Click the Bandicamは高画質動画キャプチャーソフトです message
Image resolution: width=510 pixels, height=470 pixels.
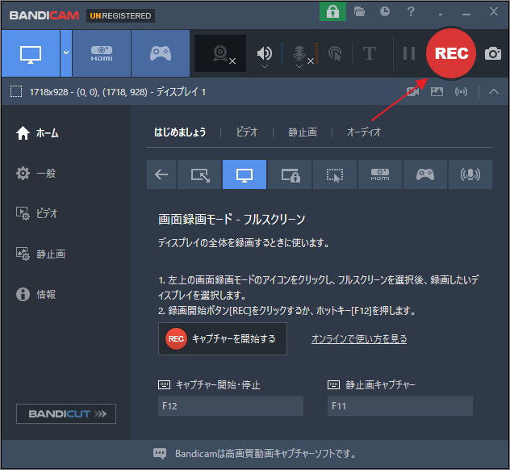[265, 453]
